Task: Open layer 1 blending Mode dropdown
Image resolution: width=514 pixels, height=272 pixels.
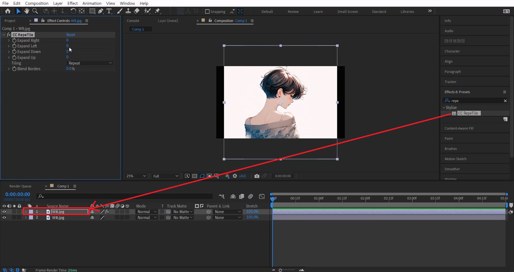Action: tap(147, 212)
